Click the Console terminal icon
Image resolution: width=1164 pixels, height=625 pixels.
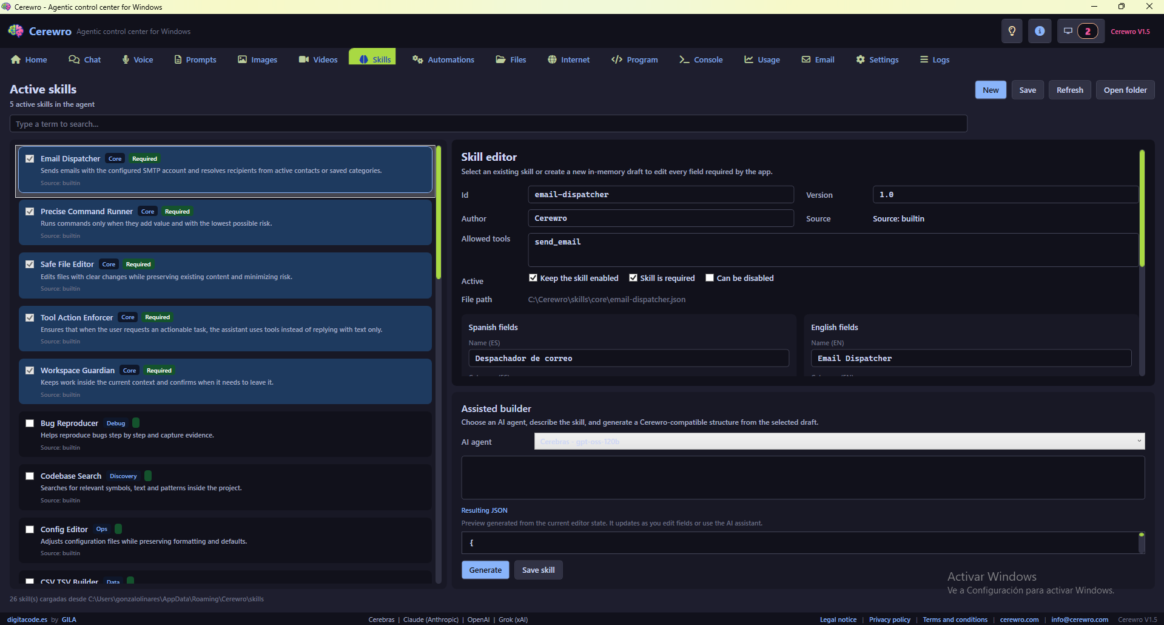[684, 59]
